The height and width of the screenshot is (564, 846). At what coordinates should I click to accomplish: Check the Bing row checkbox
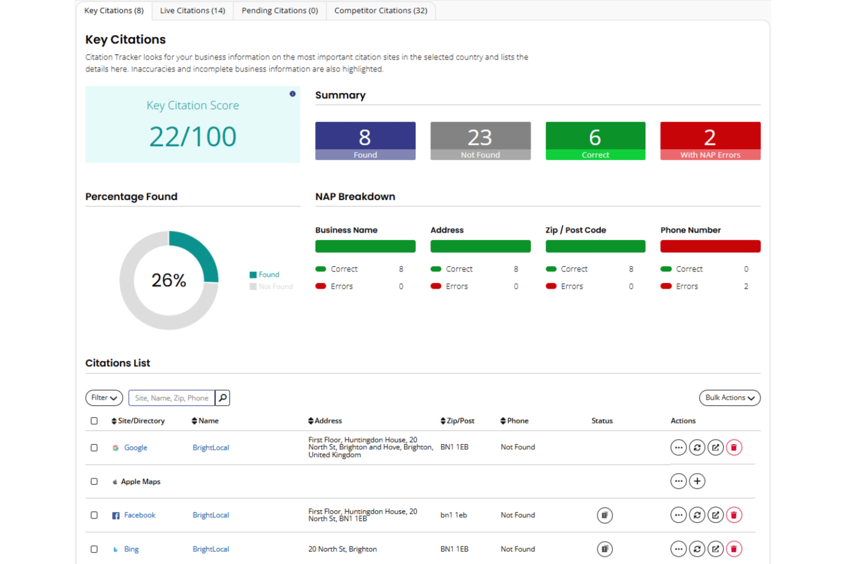click(x=94, y=549)
